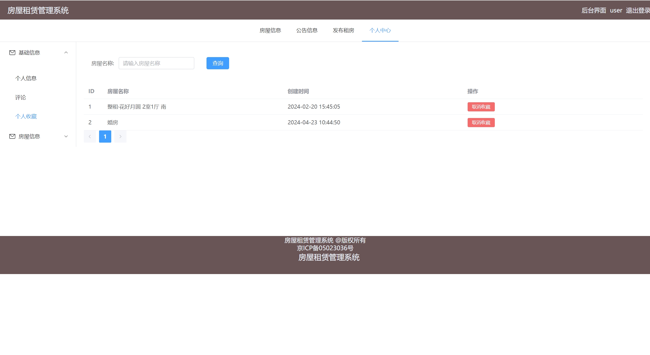This screenshot has height=355, width=650.
Task: Go to next page arrow
Action: pos(120,137)
